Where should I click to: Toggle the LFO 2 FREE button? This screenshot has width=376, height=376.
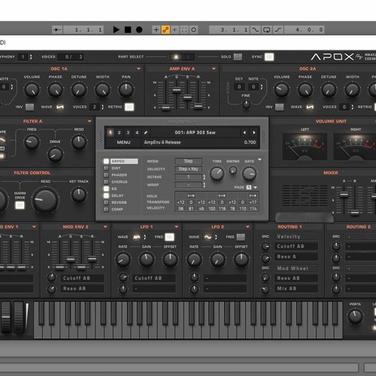click(x=241, y=237)
